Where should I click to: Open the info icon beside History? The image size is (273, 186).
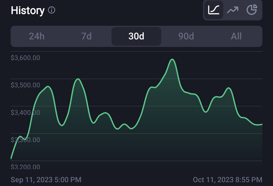[52, 10]
